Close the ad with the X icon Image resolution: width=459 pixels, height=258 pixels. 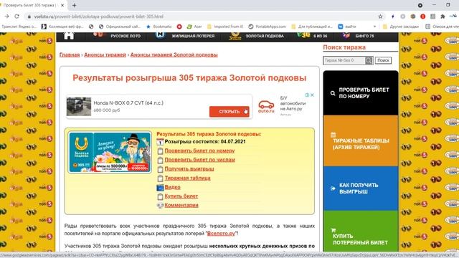[312, 95]
